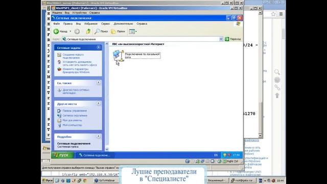Image resolution: width=327 pixels, height=184 pixels.
Task: Click the EN language indicator in guest taskbar
Action: coord(216,155)
